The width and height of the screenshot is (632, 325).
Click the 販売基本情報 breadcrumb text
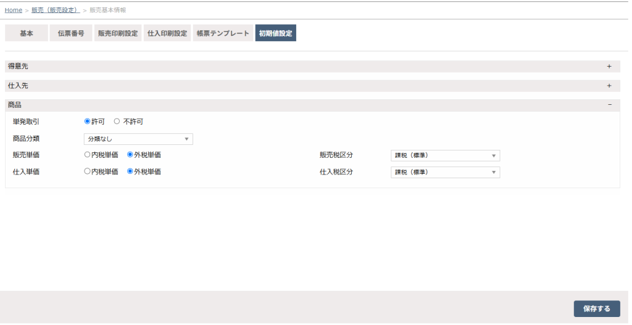point(107,10)
